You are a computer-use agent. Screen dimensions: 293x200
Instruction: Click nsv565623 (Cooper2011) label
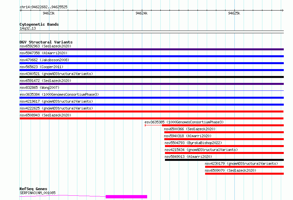click(41, 67)
